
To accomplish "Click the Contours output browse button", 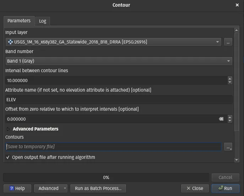I will [x=228, y=147].
